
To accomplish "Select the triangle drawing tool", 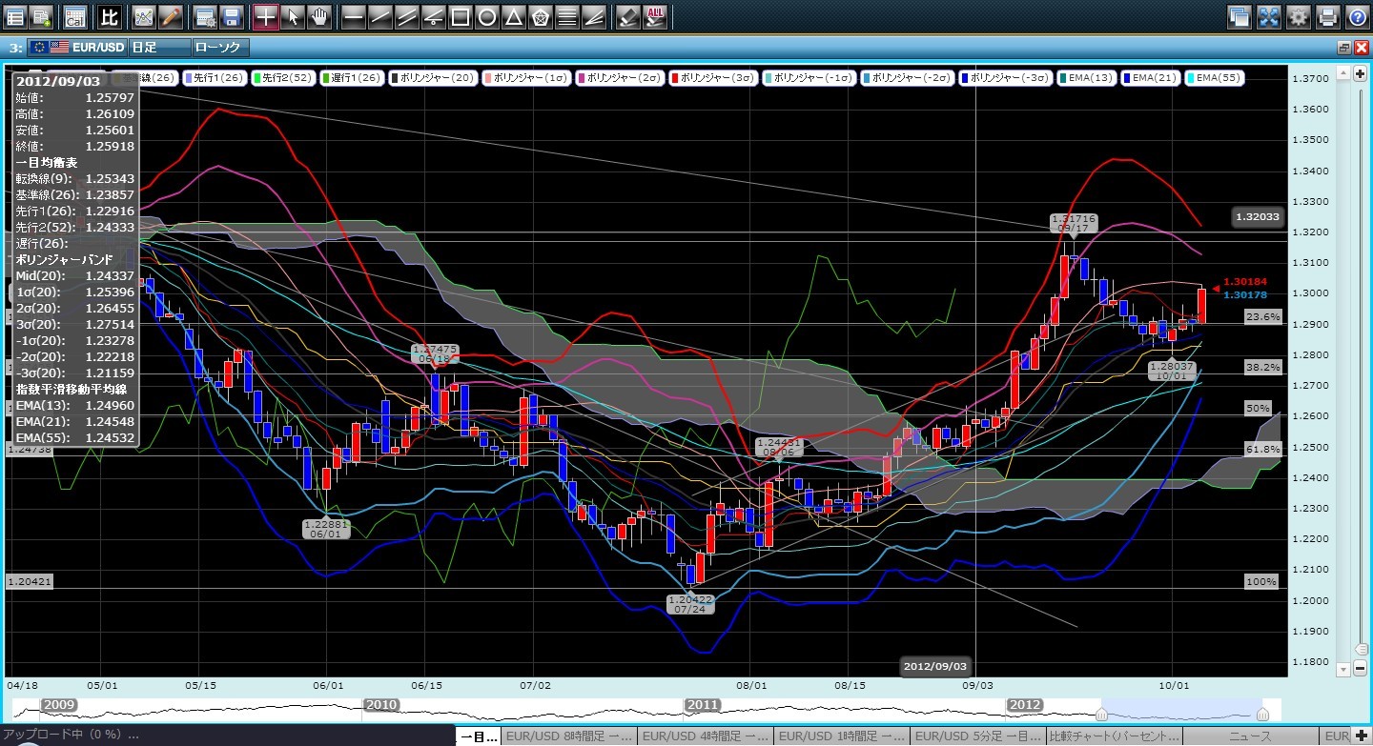I will (x=513, y=16).
